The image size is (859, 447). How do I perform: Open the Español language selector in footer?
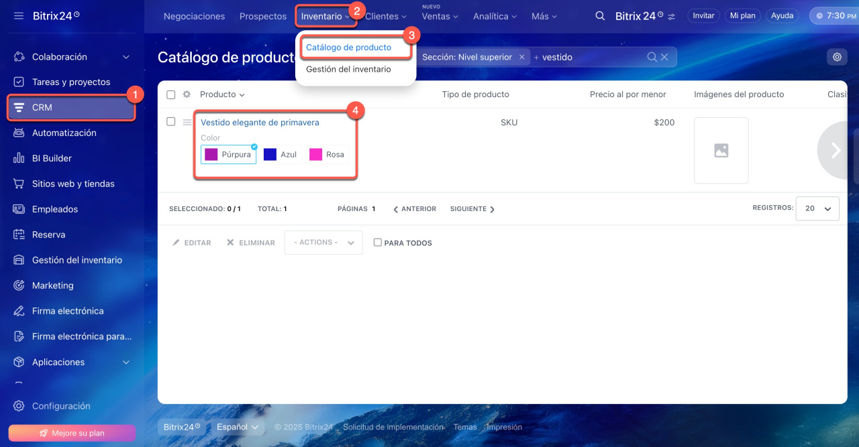[238, 427]
